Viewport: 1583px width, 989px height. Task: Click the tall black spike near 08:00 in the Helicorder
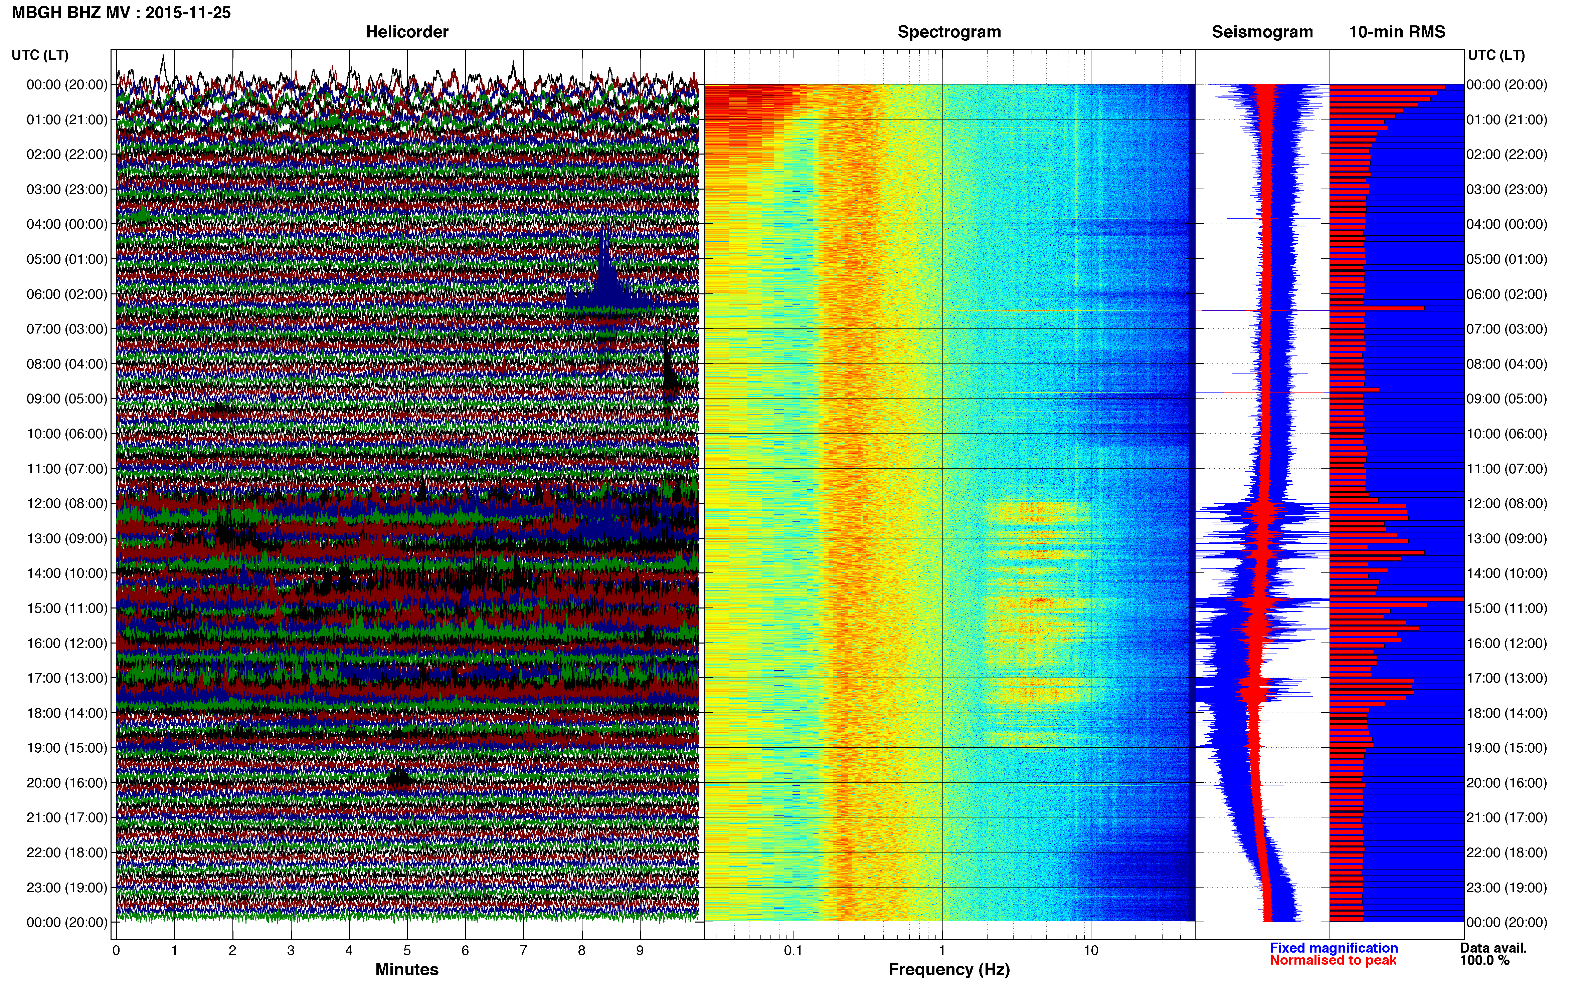coord(668,369)
